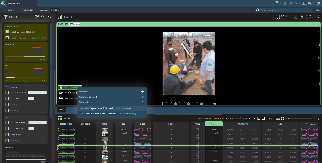The image size is (322, 163).
Task: Open the Tables (10) tab
Action: tap(27, 10)
